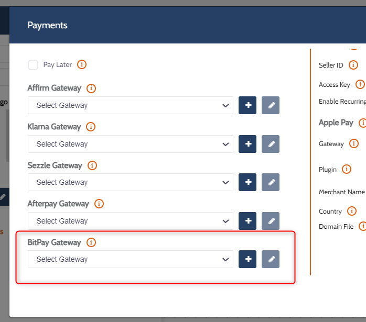
Task: Edit the Affirm gateway using pencil button
Action: pos(271,105)
